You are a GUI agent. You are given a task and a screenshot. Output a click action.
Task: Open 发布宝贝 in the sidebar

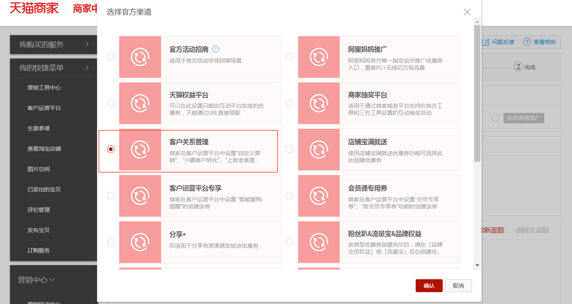[x=39, y=230]
